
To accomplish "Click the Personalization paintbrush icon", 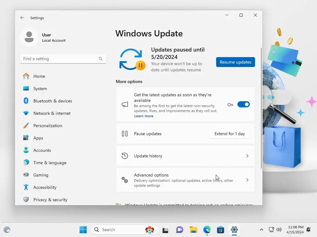I will [x=26, y=125].
